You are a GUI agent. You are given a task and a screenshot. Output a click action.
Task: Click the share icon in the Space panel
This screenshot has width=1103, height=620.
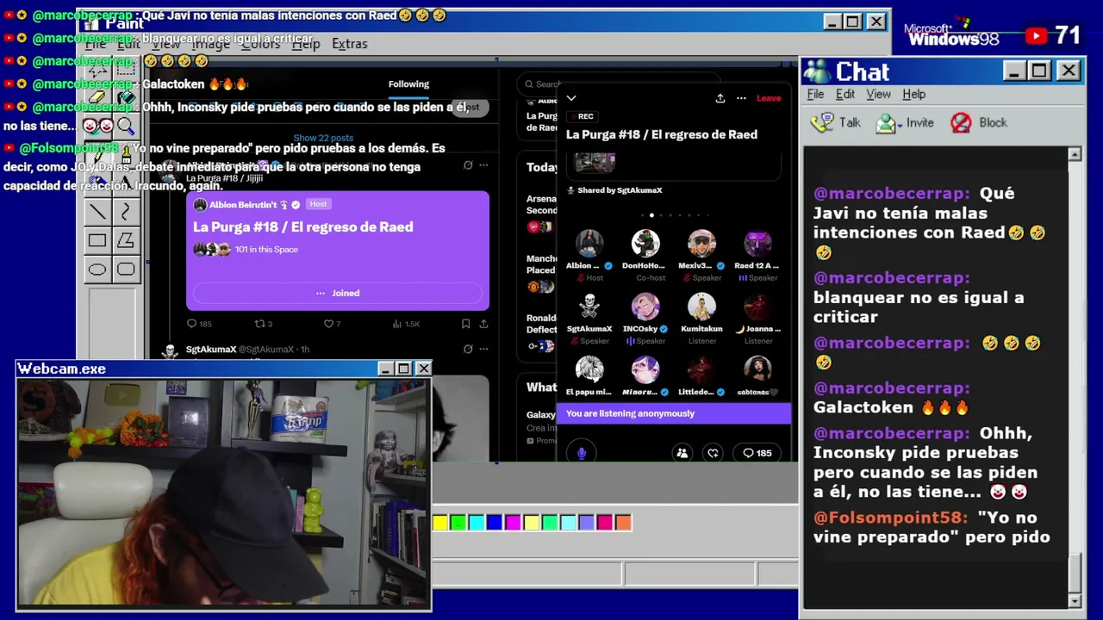tap(720, 98)
